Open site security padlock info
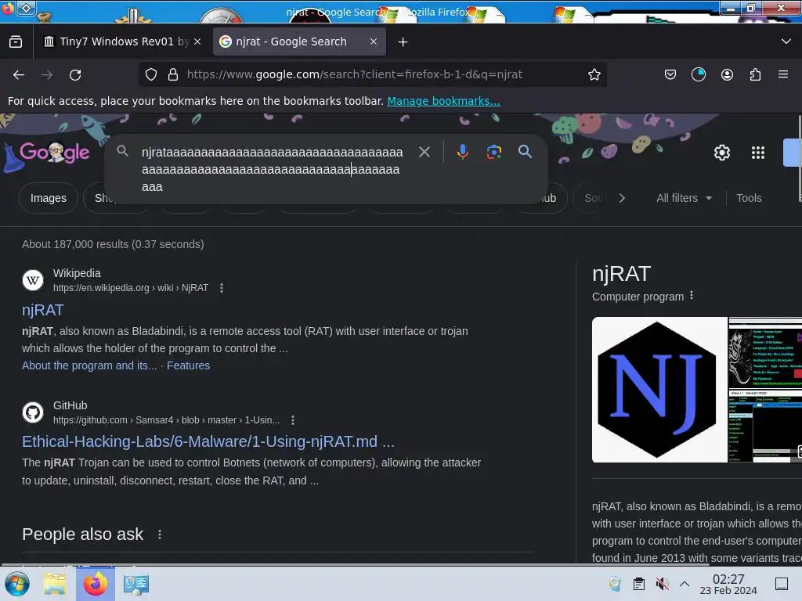Image resolution: width=802 pixels, height=601 pixels. point(173,74)
